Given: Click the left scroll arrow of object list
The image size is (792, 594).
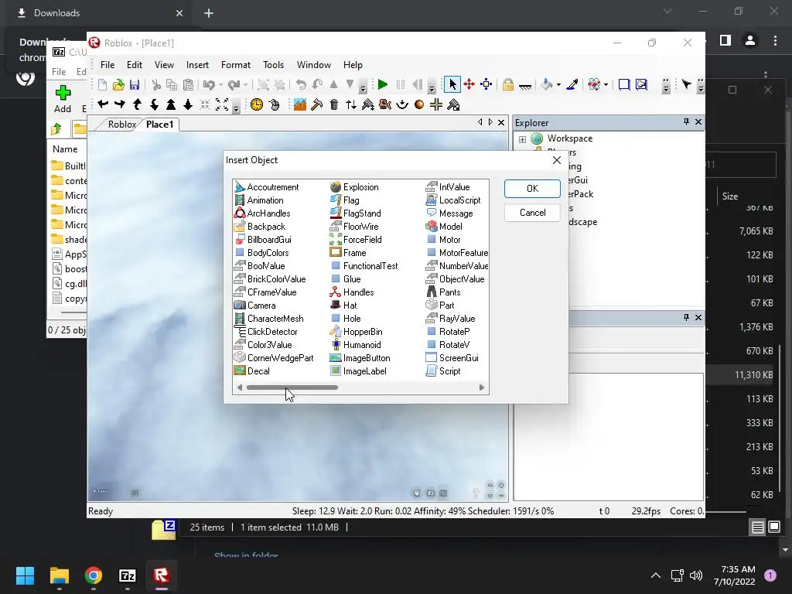Looking at the screenshot, I should [240, 387].
